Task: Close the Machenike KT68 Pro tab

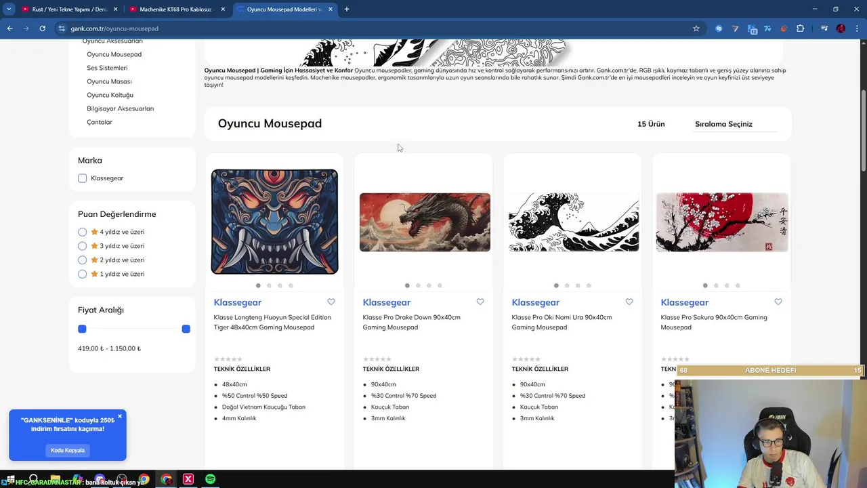Action: pos(223,9)
